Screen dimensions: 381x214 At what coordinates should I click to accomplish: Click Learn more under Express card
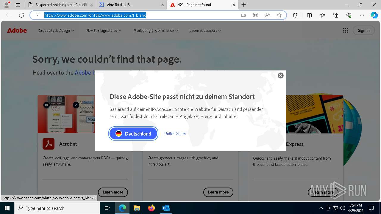(x=323, y=192)
